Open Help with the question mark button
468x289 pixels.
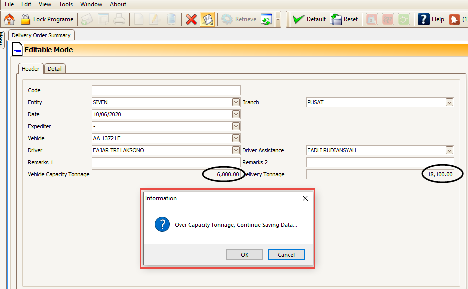pyautogui.click(x=431, y=19)
